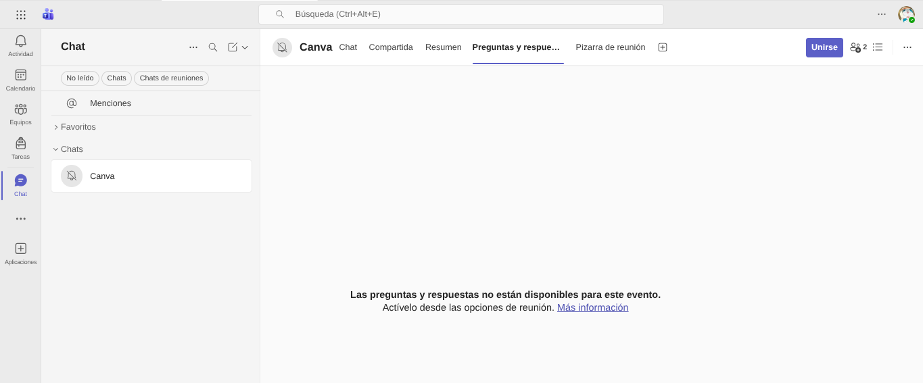Screen dimensions: 923x383
Task: Open the profile avatar menu
Action: pyautogui.click(x=906, y=14)
